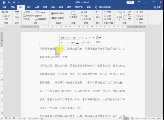Switch to the 引用 ribbon tab
Viewport: 164px width, 120px height.
(x=45, y=7)
